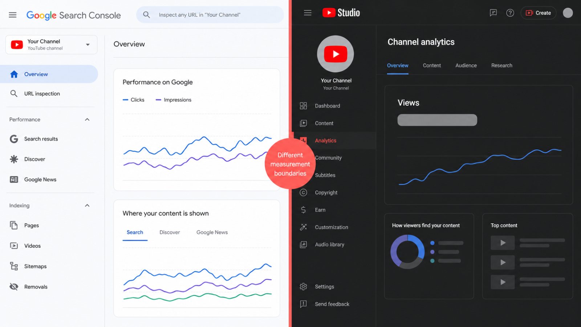This screenshot has width=581, height=327.
Task: Switch to the Content analytics tab
Action: click(432, 66)
